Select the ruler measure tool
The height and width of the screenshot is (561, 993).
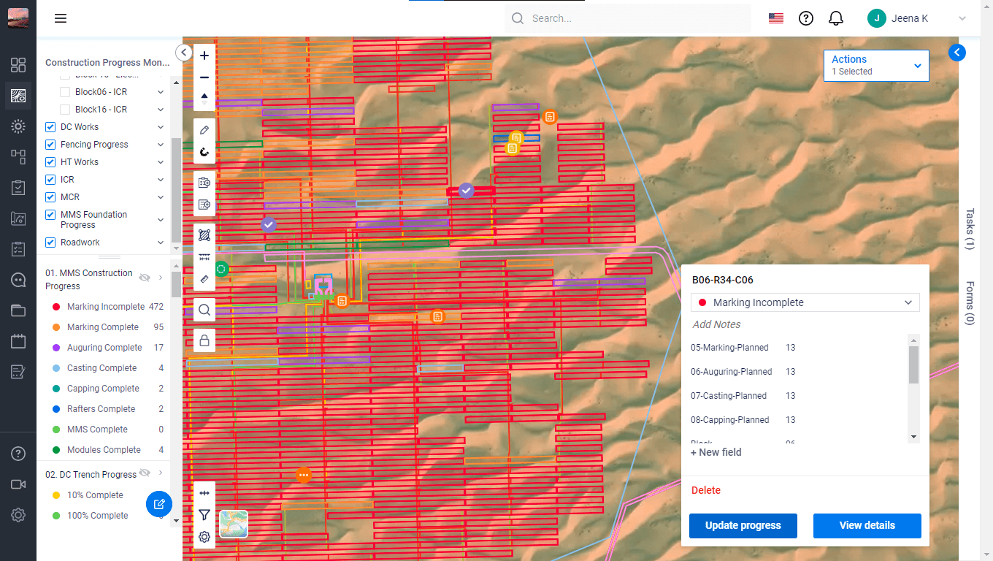[x=204, y=278]
